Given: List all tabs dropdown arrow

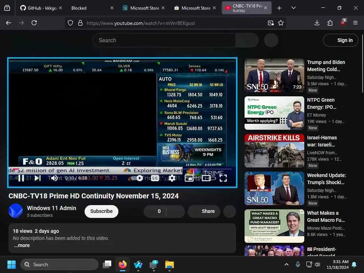Looking at the screenshot, I should (293, 8).
